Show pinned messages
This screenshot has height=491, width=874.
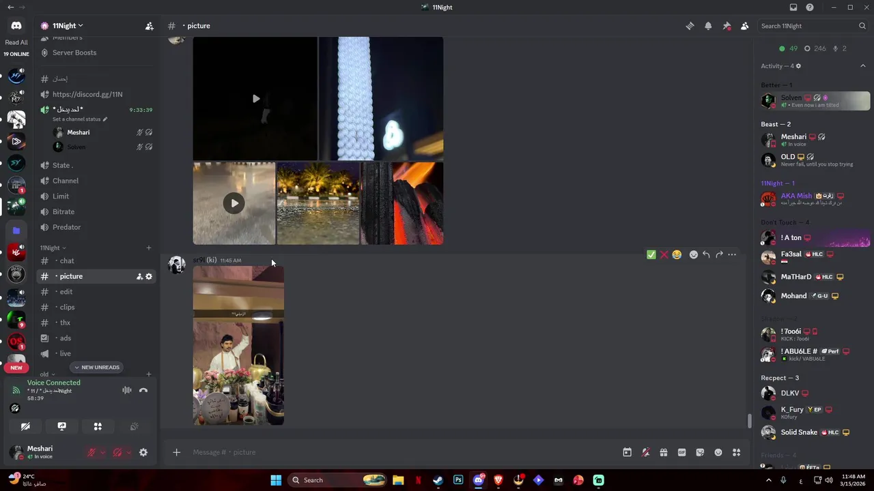[727, 26]
